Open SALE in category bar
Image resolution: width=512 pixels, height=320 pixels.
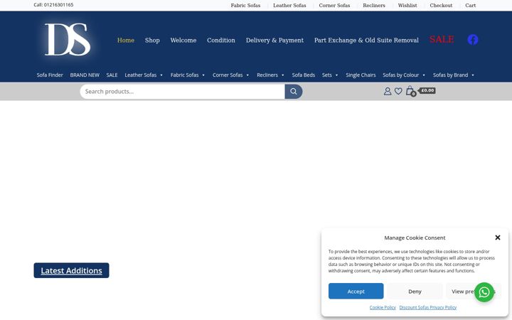point(112,75)
